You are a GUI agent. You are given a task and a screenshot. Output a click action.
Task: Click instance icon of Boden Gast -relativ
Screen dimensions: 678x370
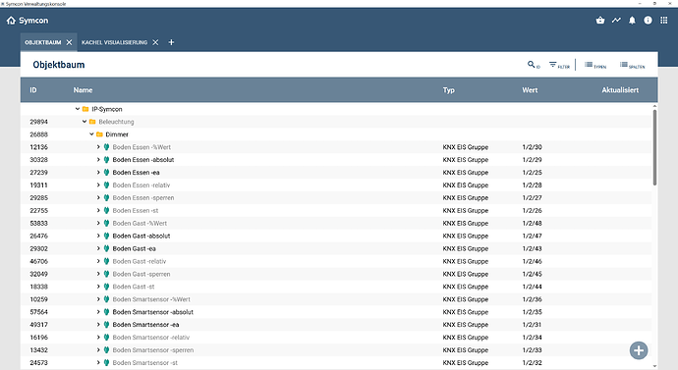click(x=106, y=261)
